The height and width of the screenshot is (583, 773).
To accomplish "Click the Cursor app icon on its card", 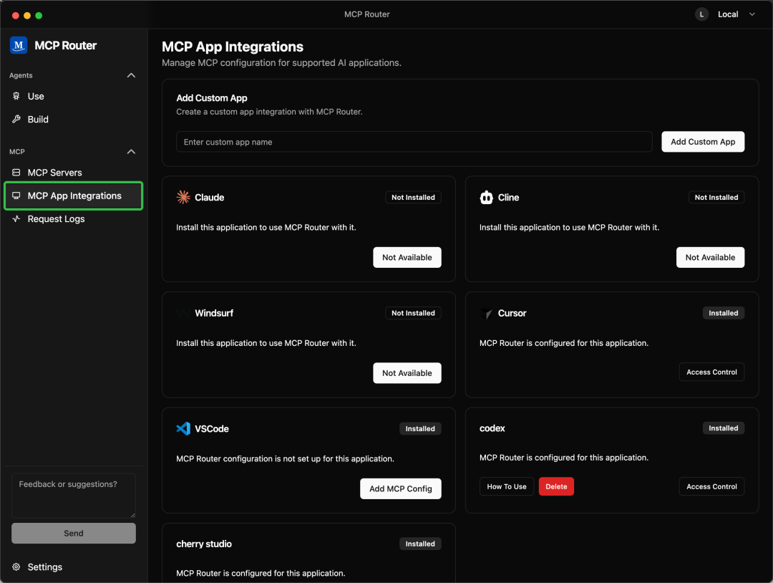I will click(x=487, y=312).
